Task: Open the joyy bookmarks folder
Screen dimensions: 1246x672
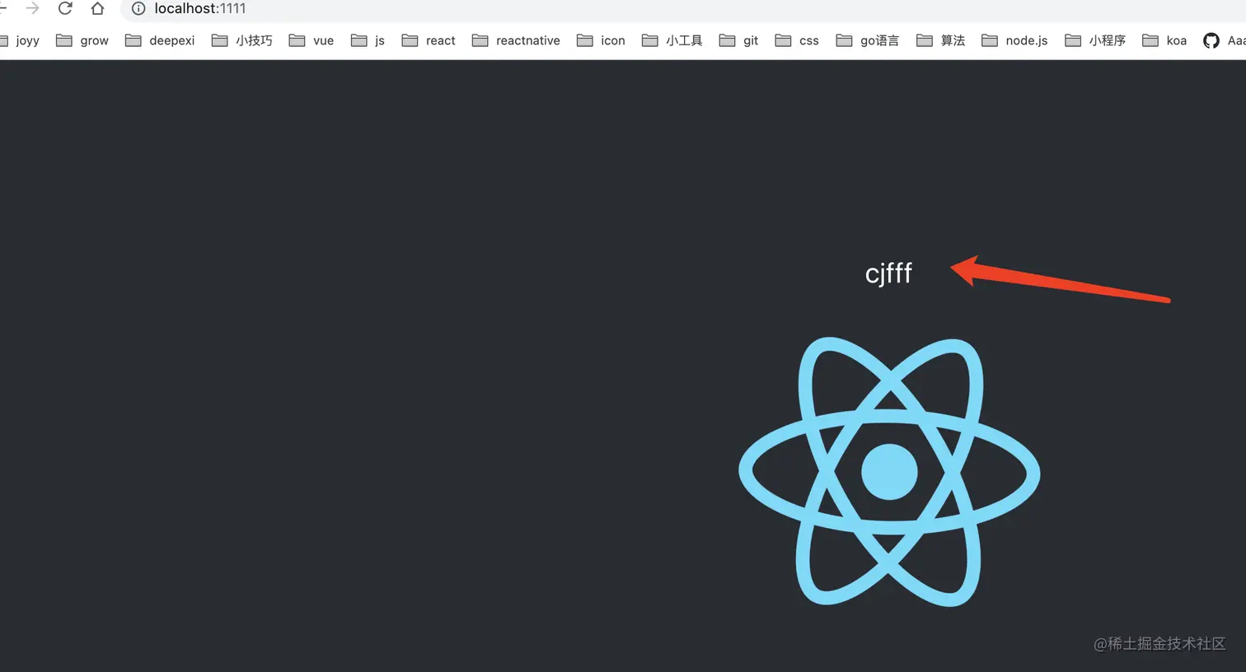Action: (x=20, y=40)
